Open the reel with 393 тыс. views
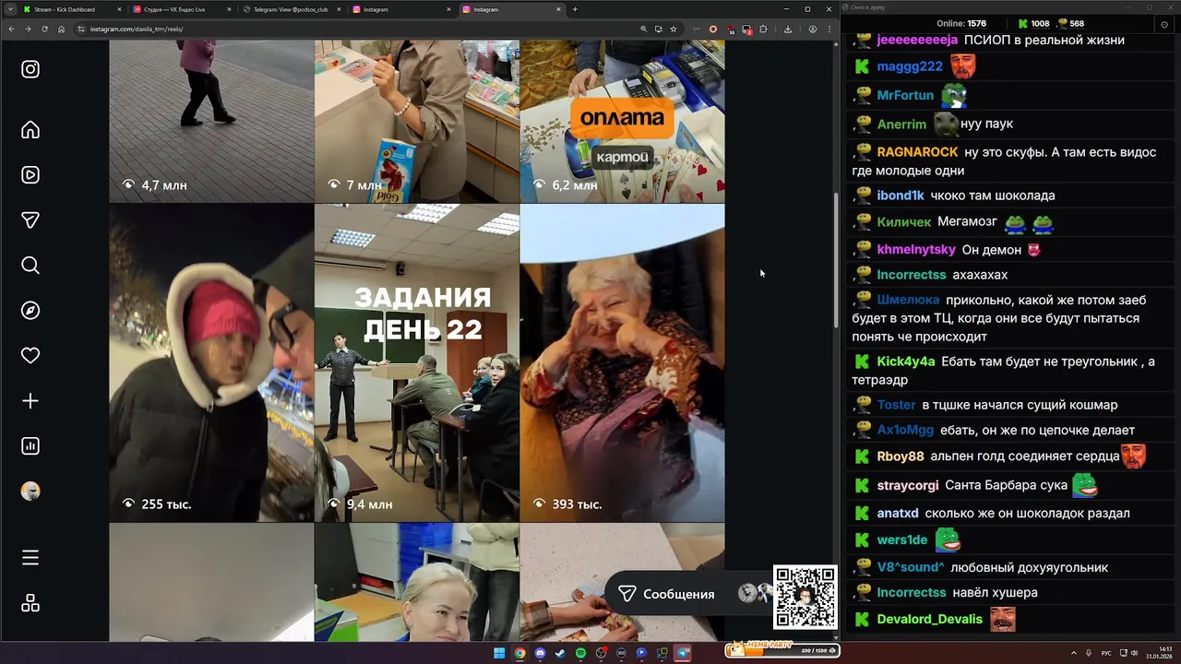This screenshot has height=664, width=1181. (622, 362)
